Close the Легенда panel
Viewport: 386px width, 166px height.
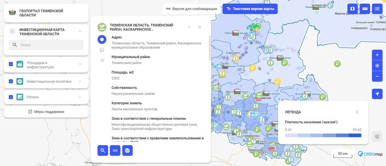click(x=357, y=112)
